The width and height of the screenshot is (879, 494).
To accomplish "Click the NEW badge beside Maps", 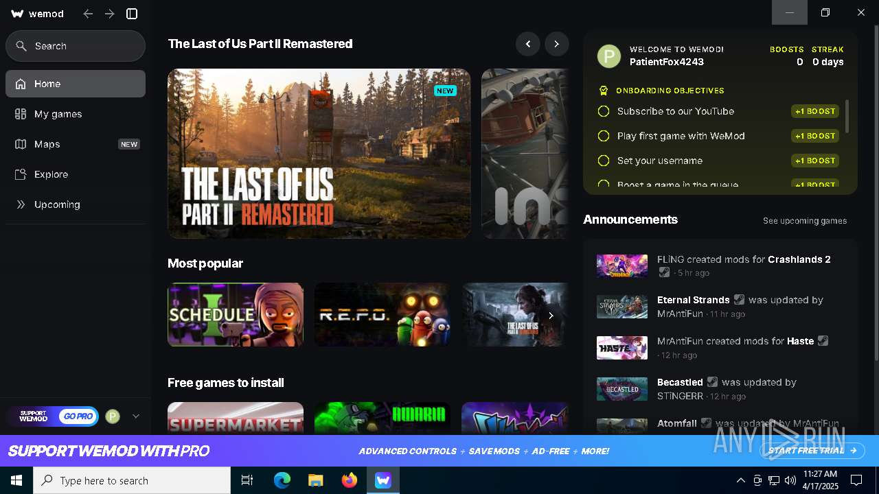I will coord(129,144).
